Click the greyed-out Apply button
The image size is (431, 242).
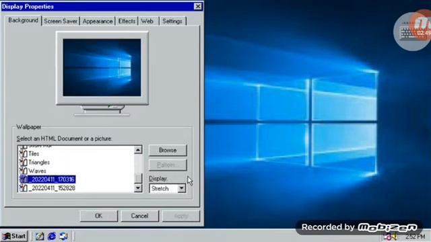(x=181, y=216)
